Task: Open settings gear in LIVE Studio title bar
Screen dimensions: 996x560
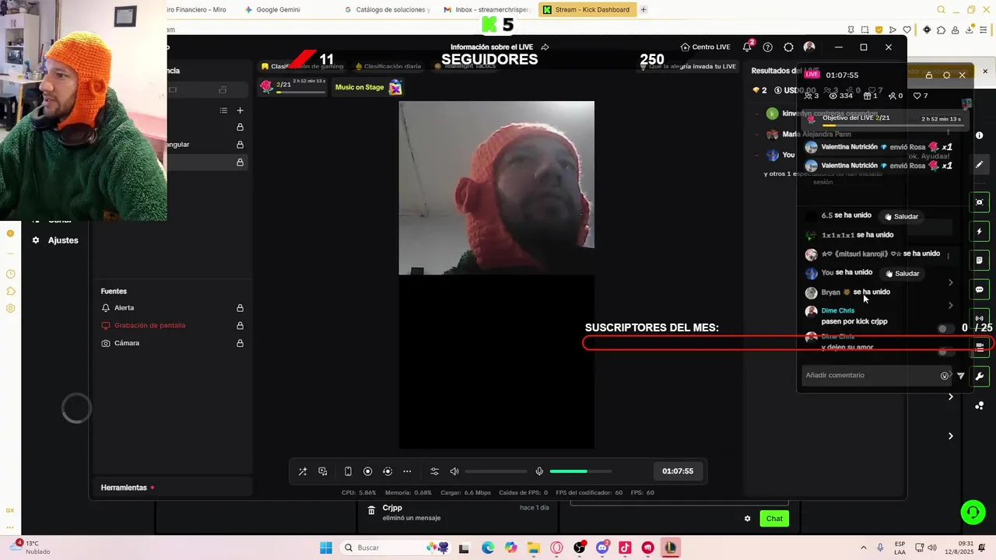Action: point(788,47)
